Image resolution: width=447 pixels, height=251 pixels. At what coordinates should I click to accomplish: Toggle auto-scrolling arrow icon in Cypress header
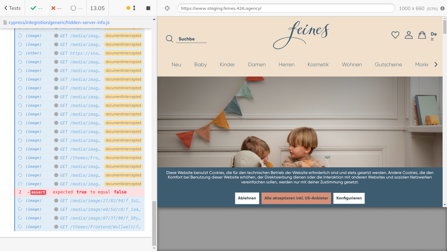(134, 8)
